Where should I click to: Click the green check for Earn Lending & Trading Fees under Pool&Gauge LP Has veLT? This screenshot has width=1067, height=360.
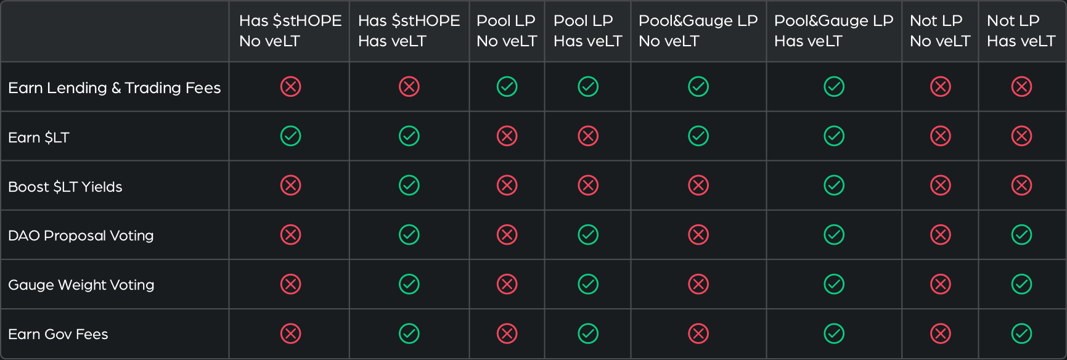[x=834, y=87]
